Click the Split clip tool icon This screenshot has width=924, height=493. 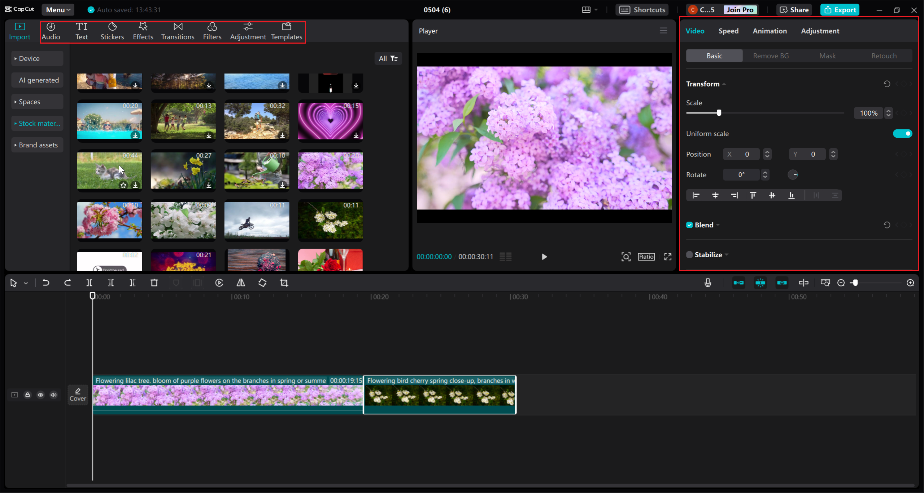89,283
